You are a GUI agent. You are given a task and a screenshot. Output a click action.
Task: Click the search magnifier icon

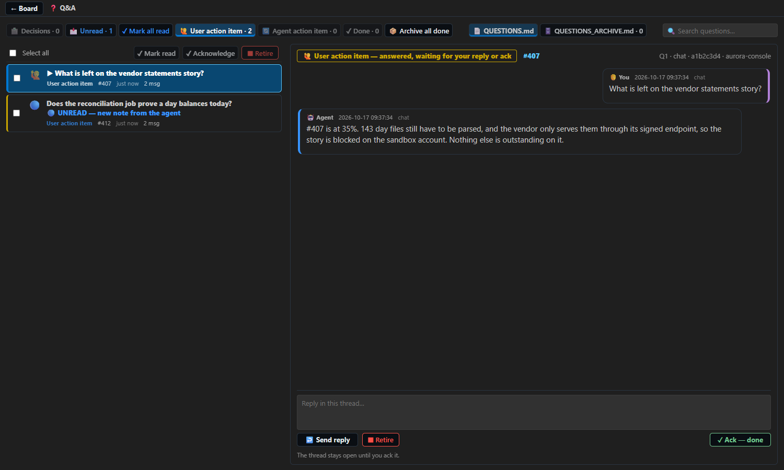click(671, 31)
